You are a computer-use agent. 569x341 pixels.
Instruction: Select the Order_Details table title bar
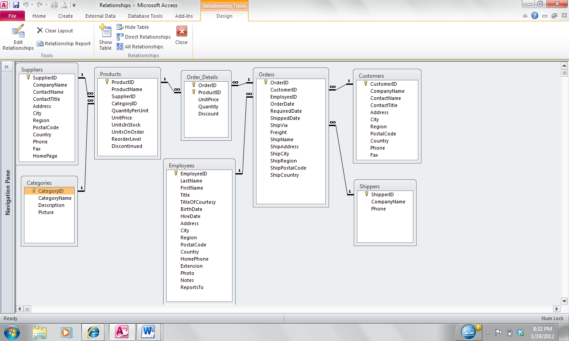[206, 77]
